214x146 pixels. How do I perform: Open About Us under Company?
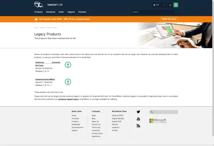click(95, 122)
